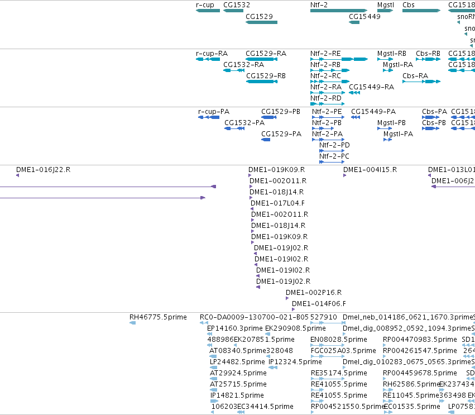
Task: Click the Ntf-2-RD transcript
Action: (328, 104)
